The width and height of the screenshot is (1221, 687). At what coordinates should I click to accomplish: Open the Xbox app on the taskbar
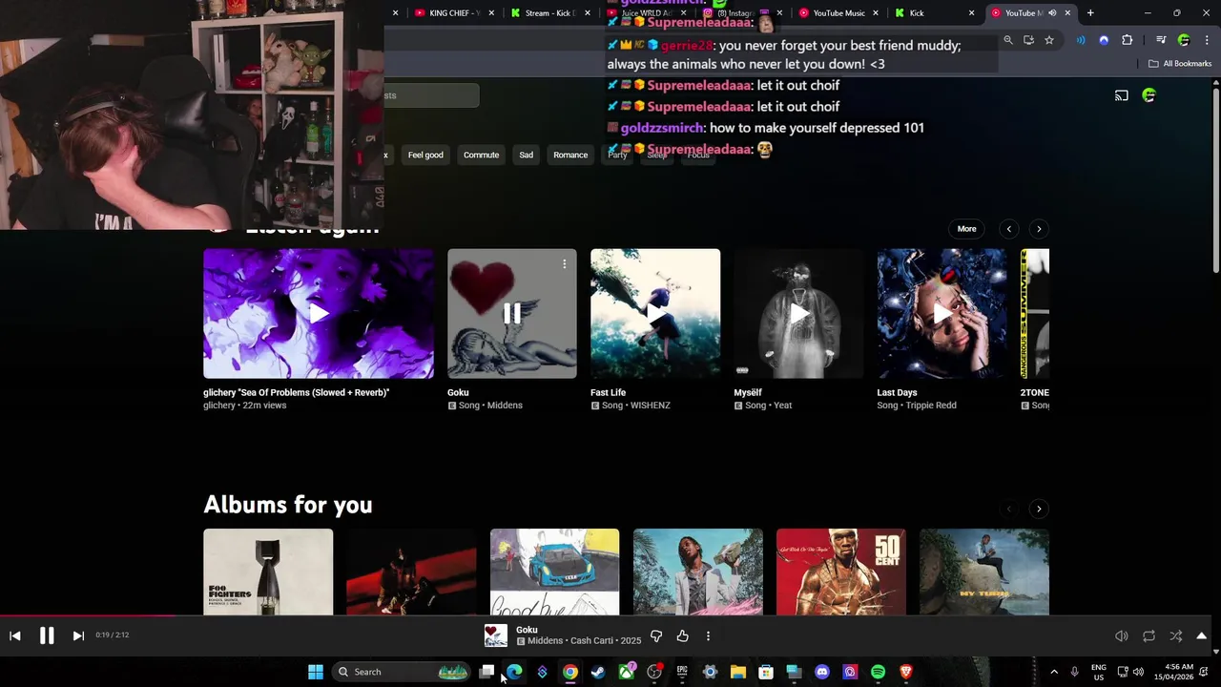click(626, 672)
